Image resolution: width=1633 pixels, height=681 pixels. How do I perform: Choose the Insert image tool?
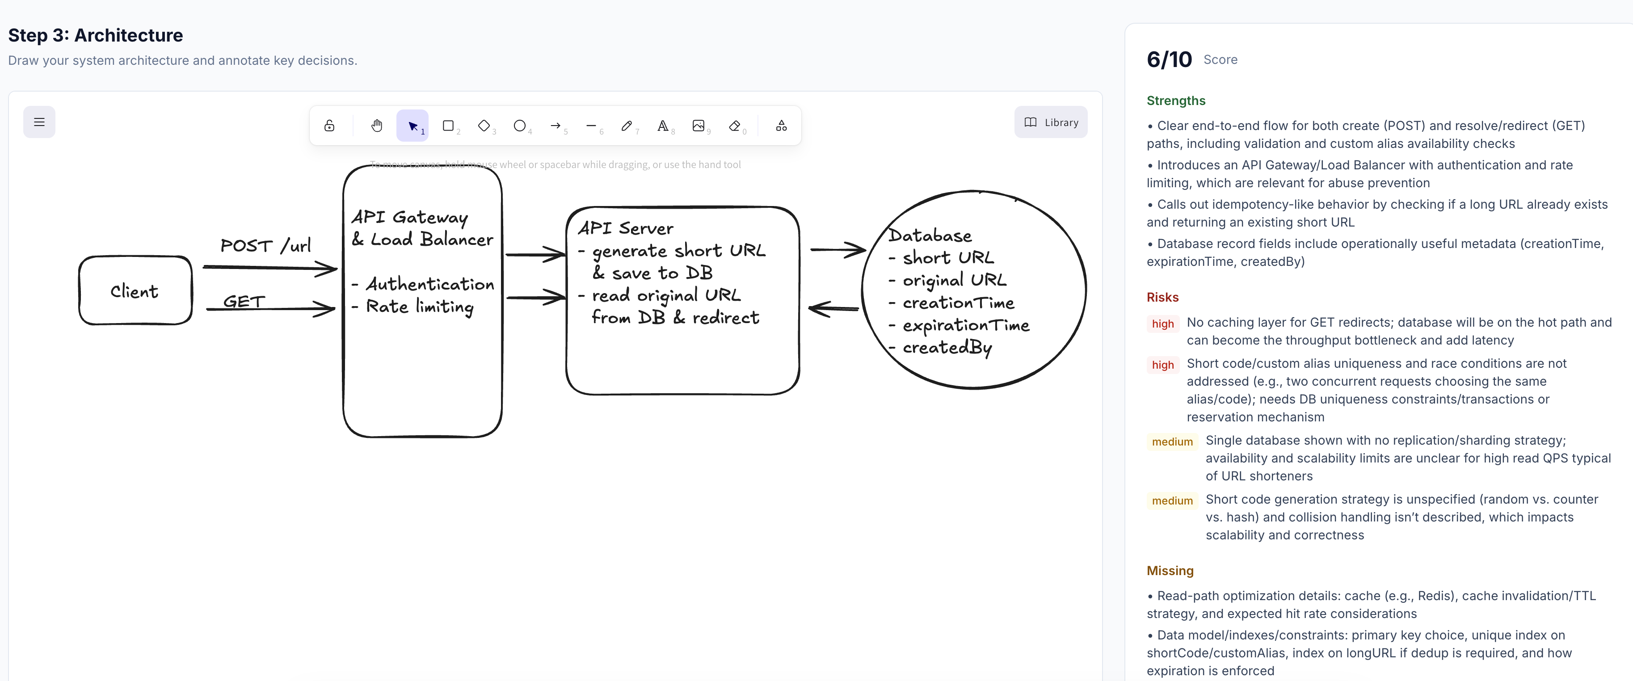pyautogui.click(x=699, y=126)
